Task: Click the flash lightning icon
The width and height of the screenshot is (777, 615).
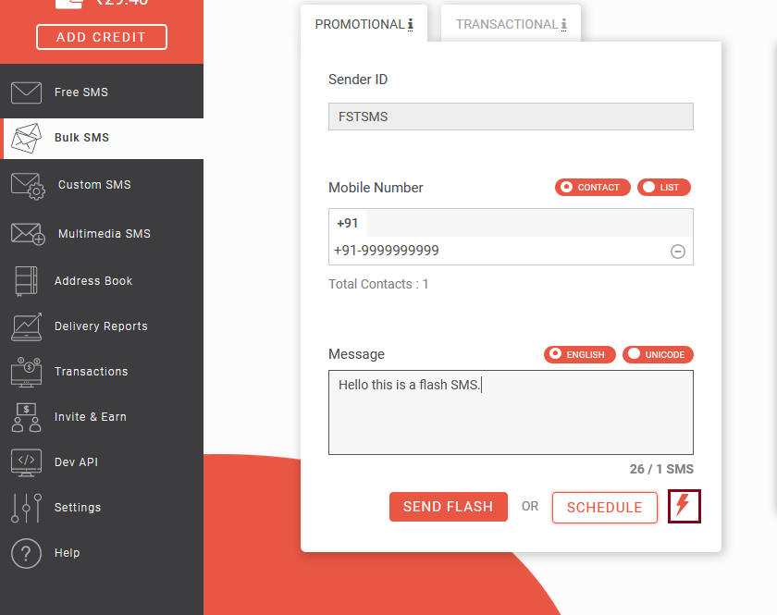Action: (684, 506)
